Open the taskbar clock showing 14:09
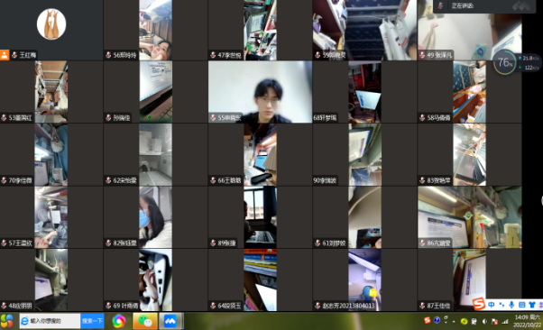The height and width of the screenshot is (330, 543). coord(527,321)
